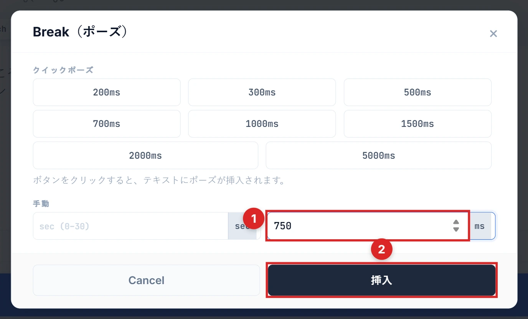Screen dimensions: 528x319
Task: Insert a 500ms quick pause
Action: [417, 92]
